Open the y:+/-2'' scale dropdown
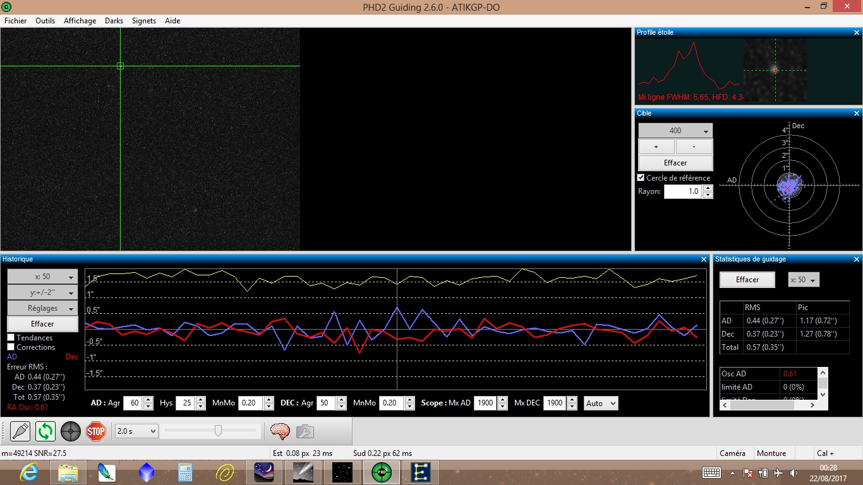The height and width of the screenshot is (485, 863). (x=42, y=292)
